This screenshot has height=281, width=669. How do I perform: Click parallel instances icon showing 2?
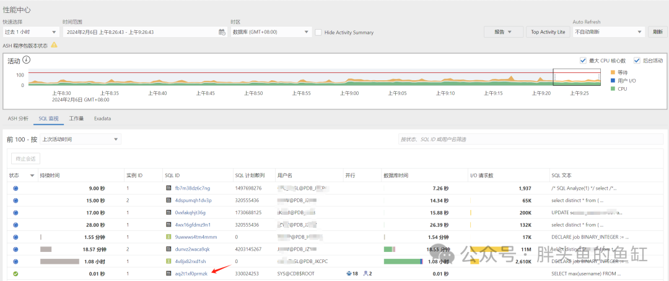pos(365,274)
